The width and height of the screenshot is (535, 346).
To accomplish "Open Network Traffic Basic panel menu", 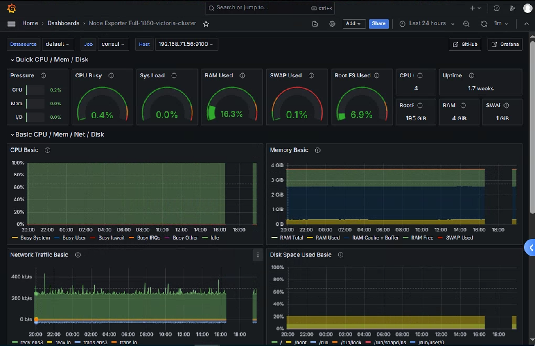I will coord(258,255).
